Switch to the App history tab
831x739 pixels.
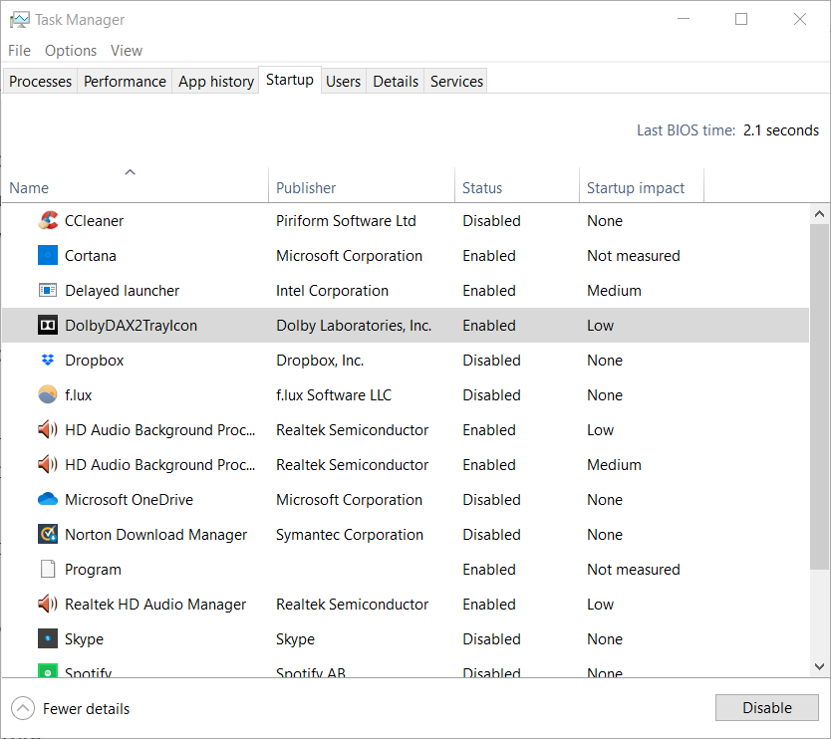215,81
